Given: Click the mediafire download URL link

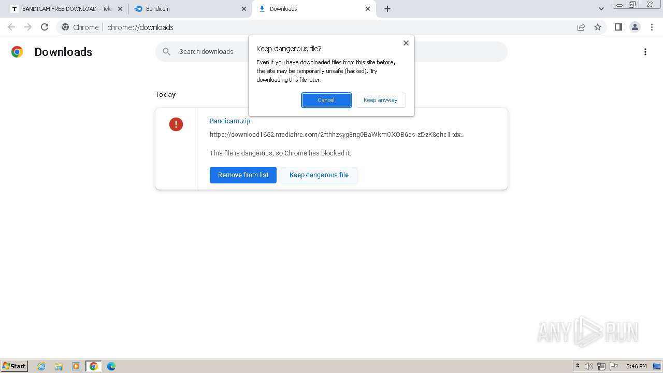Looking at the screenshot, I should [x=337, y=135].
